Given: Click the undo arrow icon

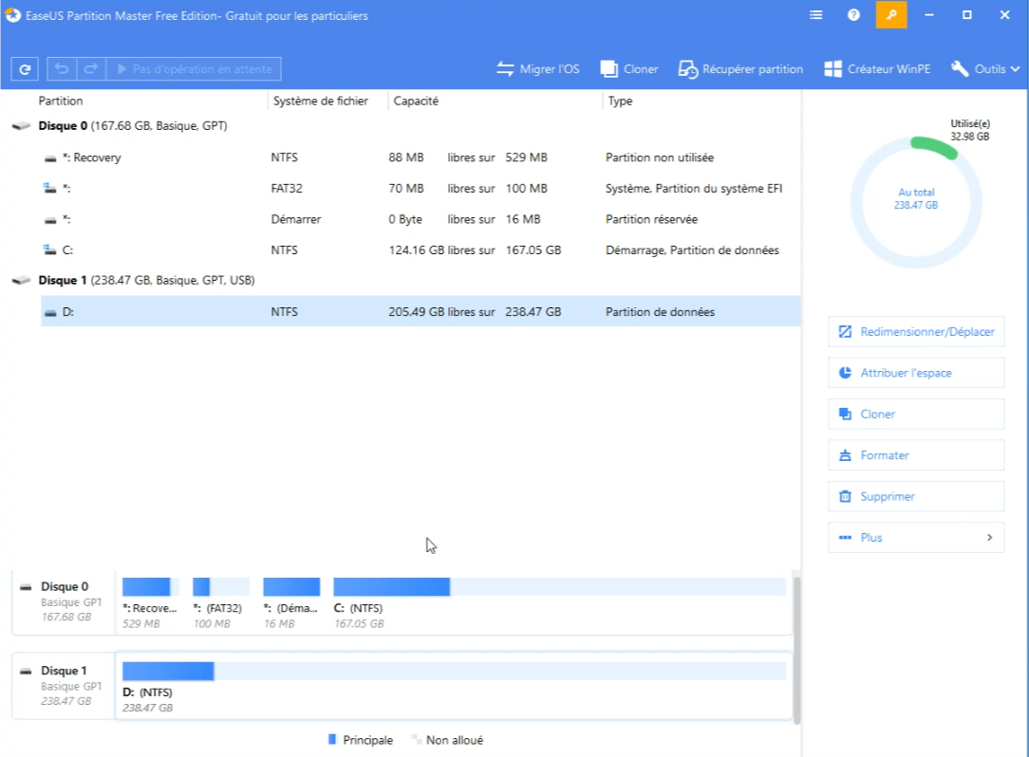Looking at the screenshot, I should pos(61,68).
